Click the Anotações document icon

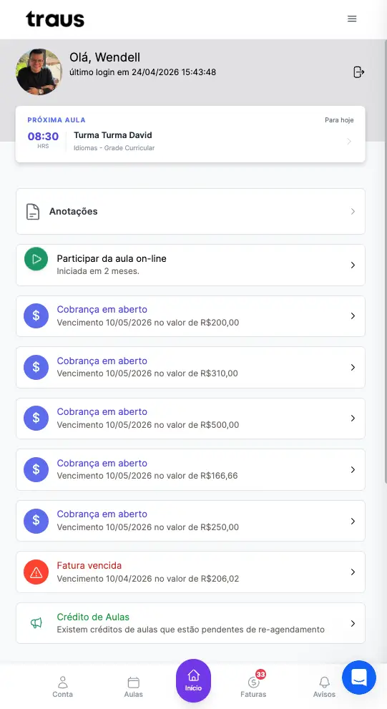tap(33, 212)
